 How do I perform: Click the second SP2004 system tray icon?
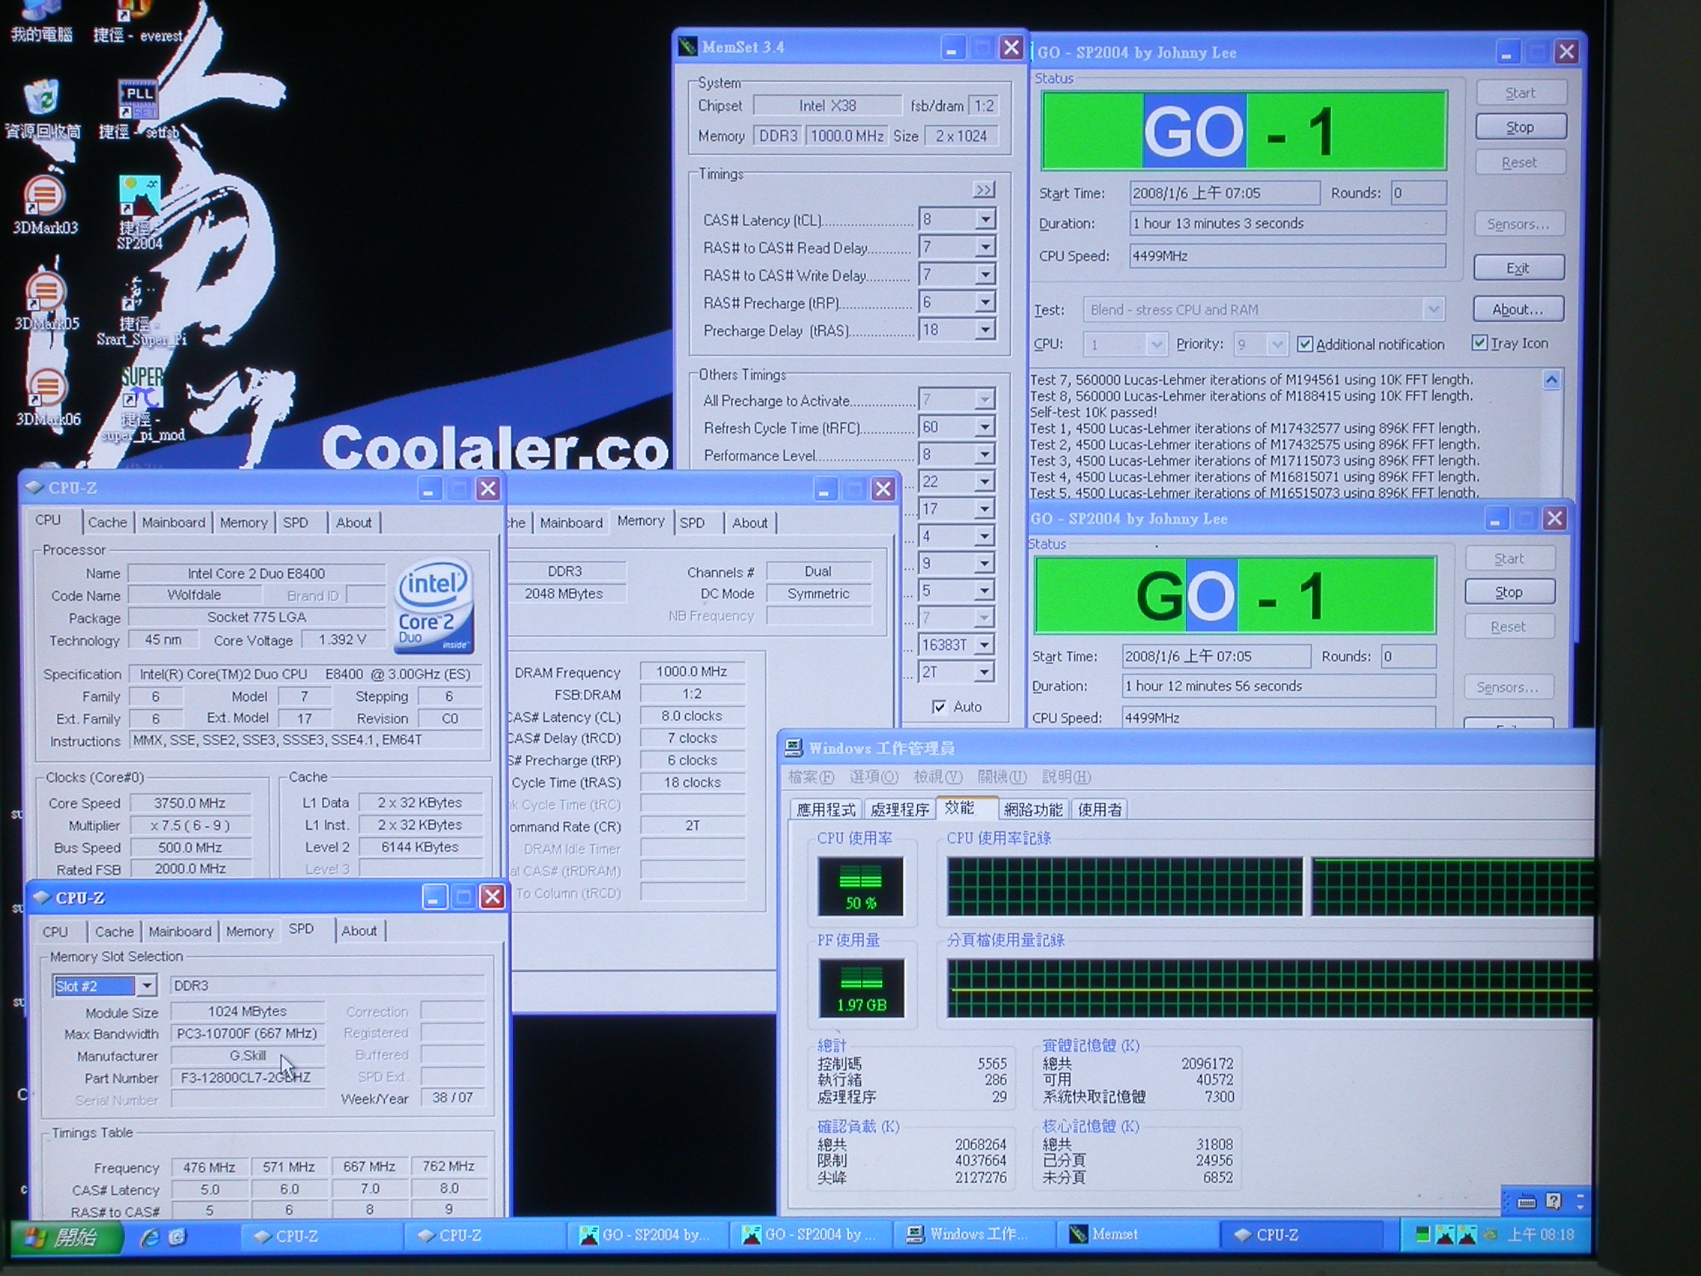coord(1467,1236)
